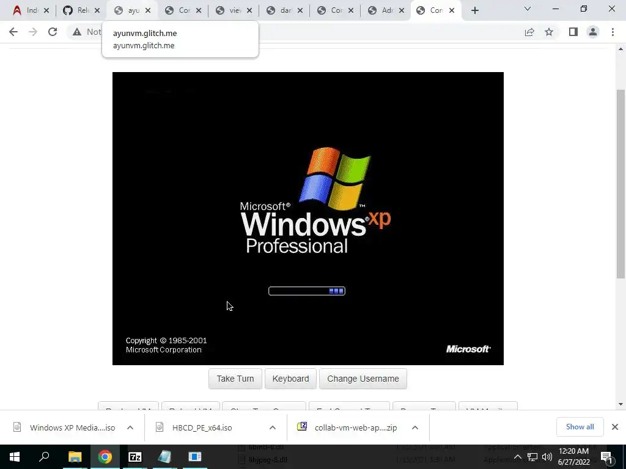
Task: Open the volume tray icon
Action: click(547, 457)
